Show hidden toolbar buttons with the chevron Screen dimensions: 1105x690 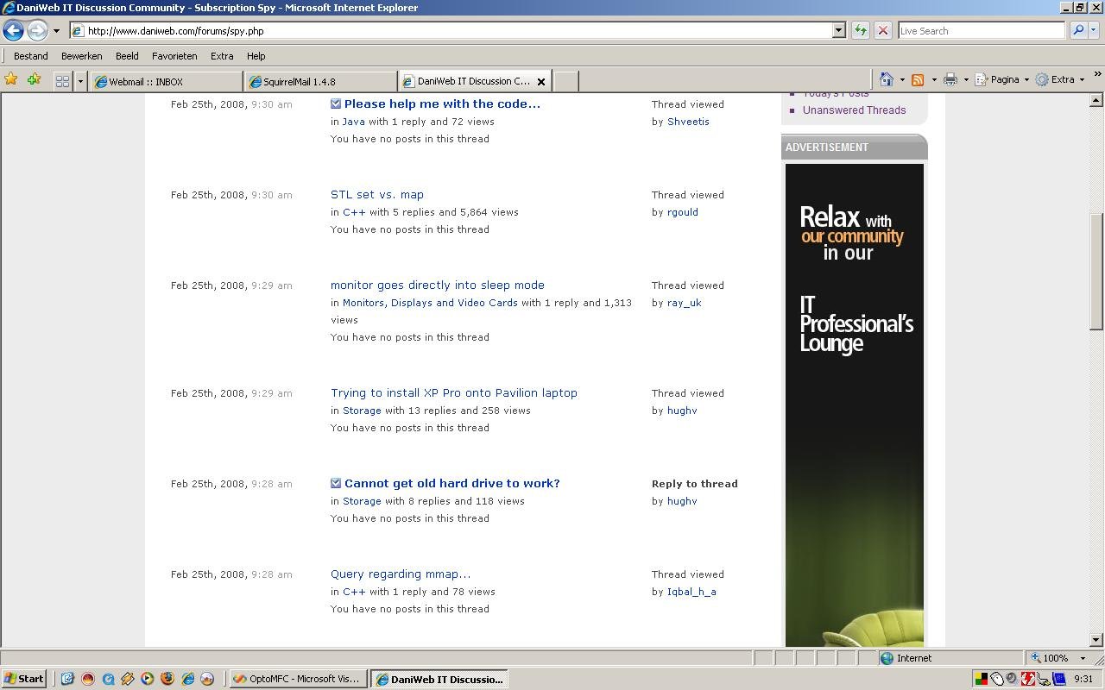pos(1097,75)
